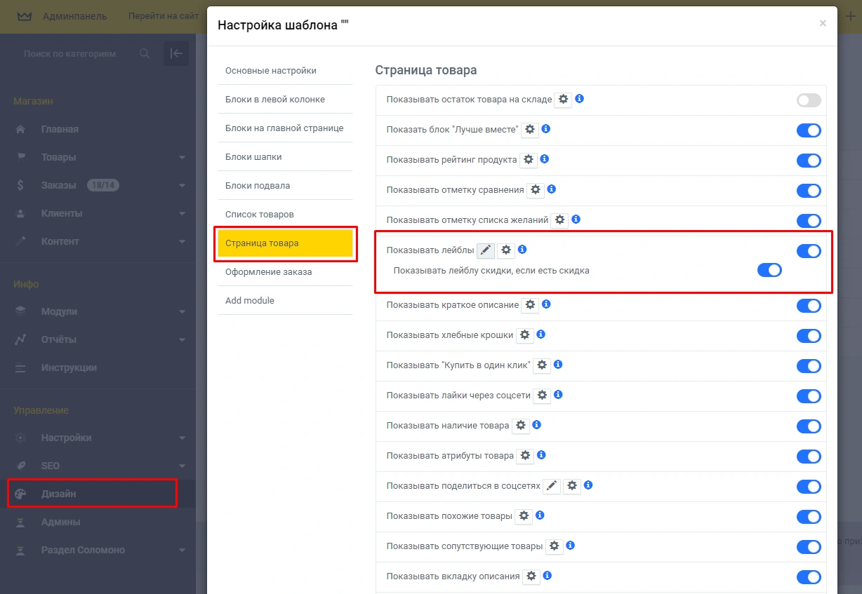Click info icon for "Показывать отметку сравнения"
This screenshot has width=862, height=594.
(x=551, y=189)
